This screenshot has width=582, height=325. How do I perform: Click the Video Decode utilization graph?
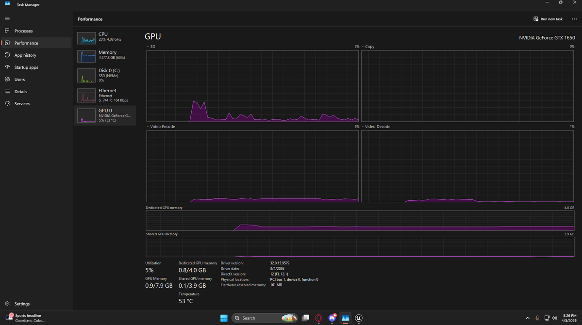[467, 166]
